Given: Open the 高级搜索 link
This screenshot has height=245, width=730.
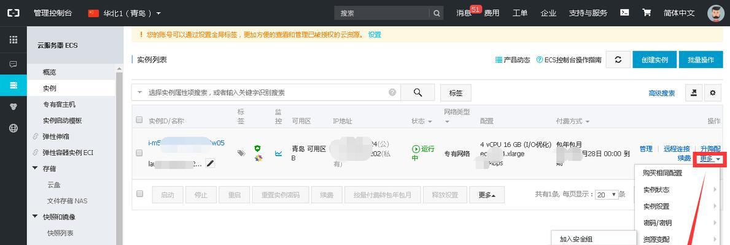Looking at the screenshot, I should tap(662, 93).
